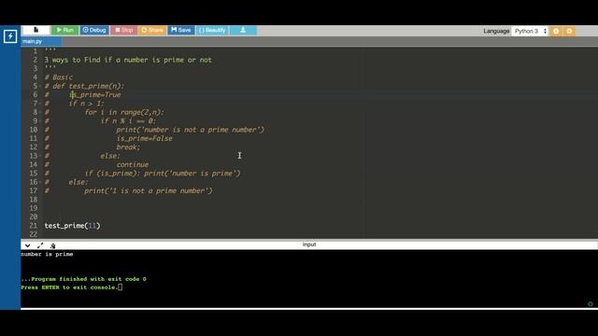
Task: Click the print 'number is not a prime number' line
Action: 191,130
